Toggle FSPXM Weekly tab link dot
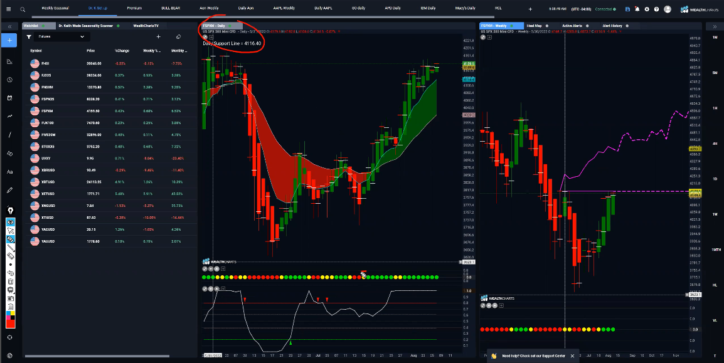The image size is (724, 363). click(511, 26)
